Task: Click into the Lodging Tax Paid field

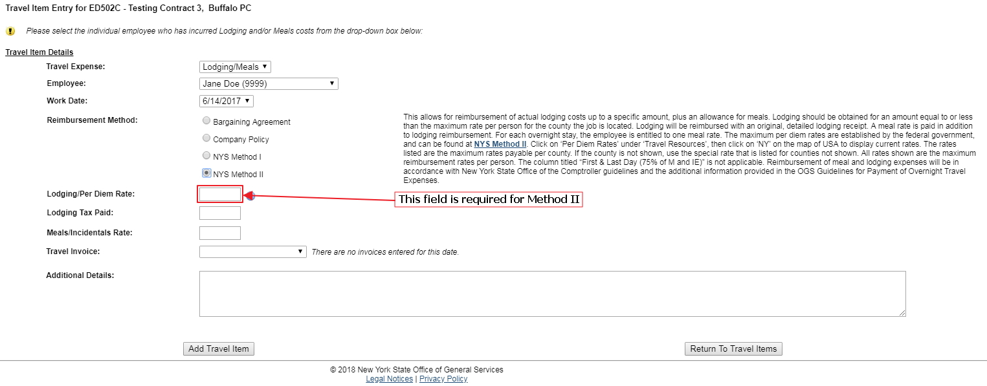Action: click(x=220, y=213)
